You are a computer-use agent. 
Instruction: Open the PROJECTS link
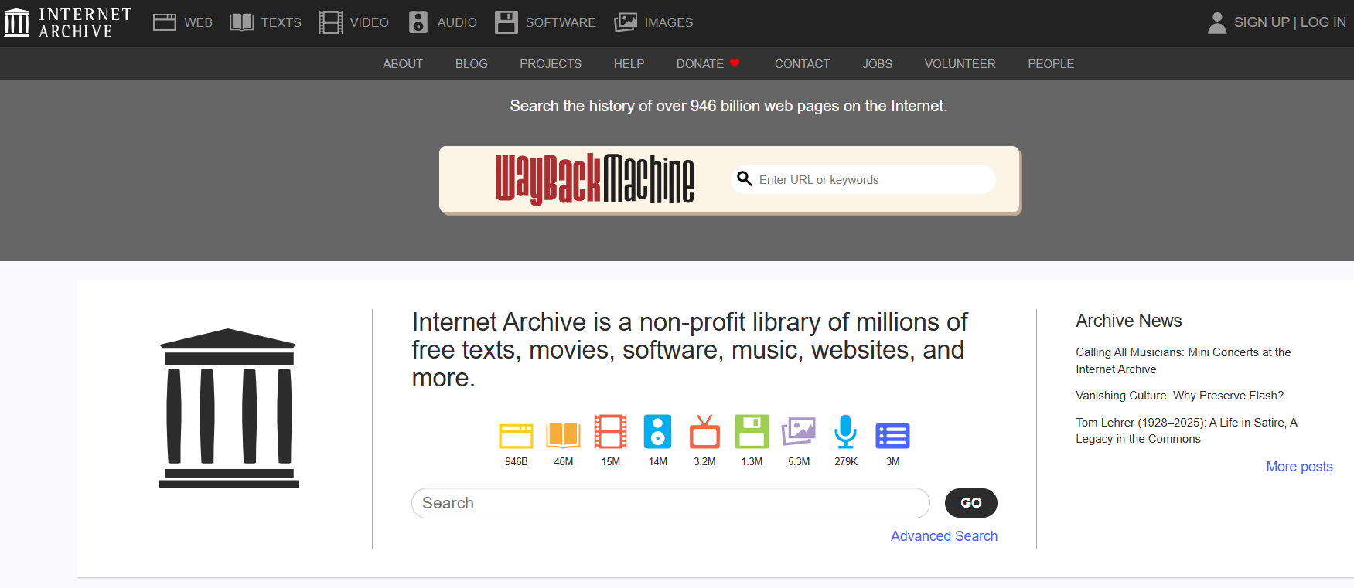[x=551, y=64]
